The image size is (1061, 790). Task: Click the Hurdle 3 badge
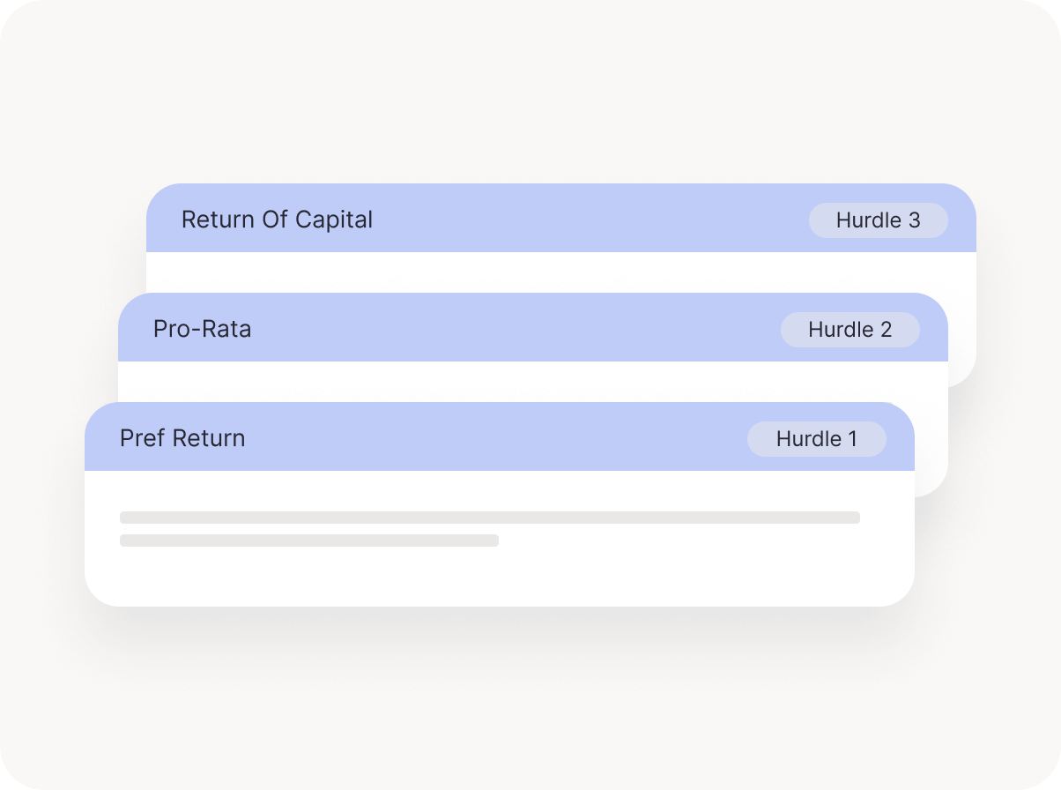(x=878, y=220)
